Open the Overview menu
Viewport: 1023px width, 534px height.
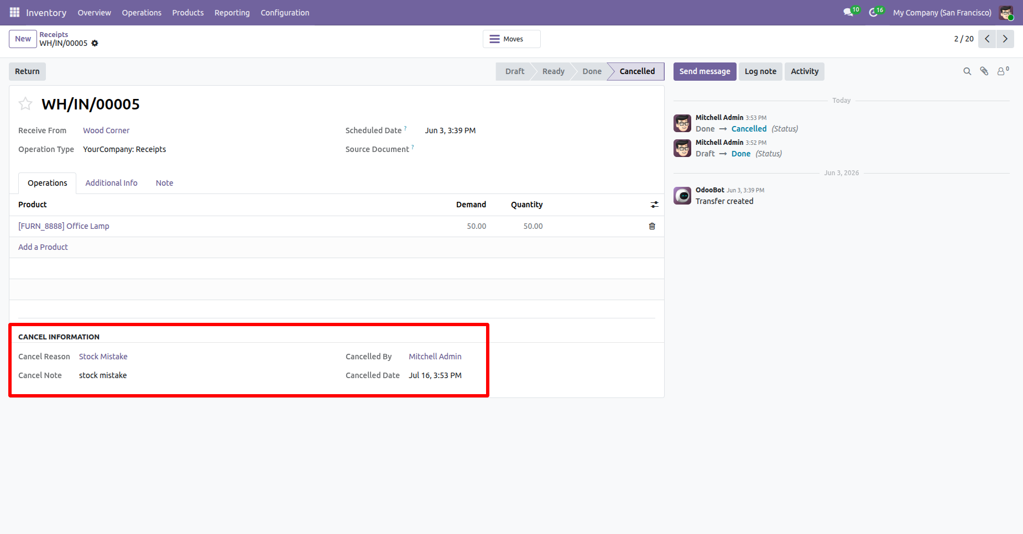click(94, 13)
